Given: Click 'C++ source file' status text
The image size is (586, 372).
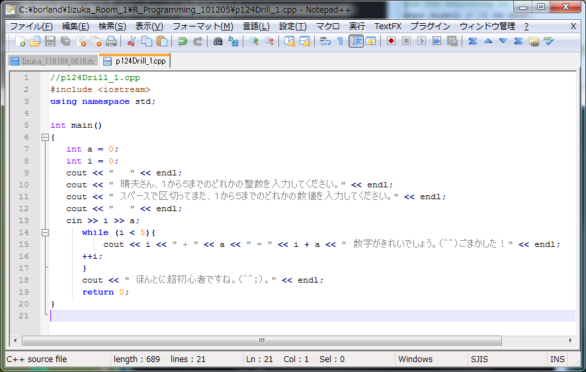Looking at the screenshot, I should (36, 359).
